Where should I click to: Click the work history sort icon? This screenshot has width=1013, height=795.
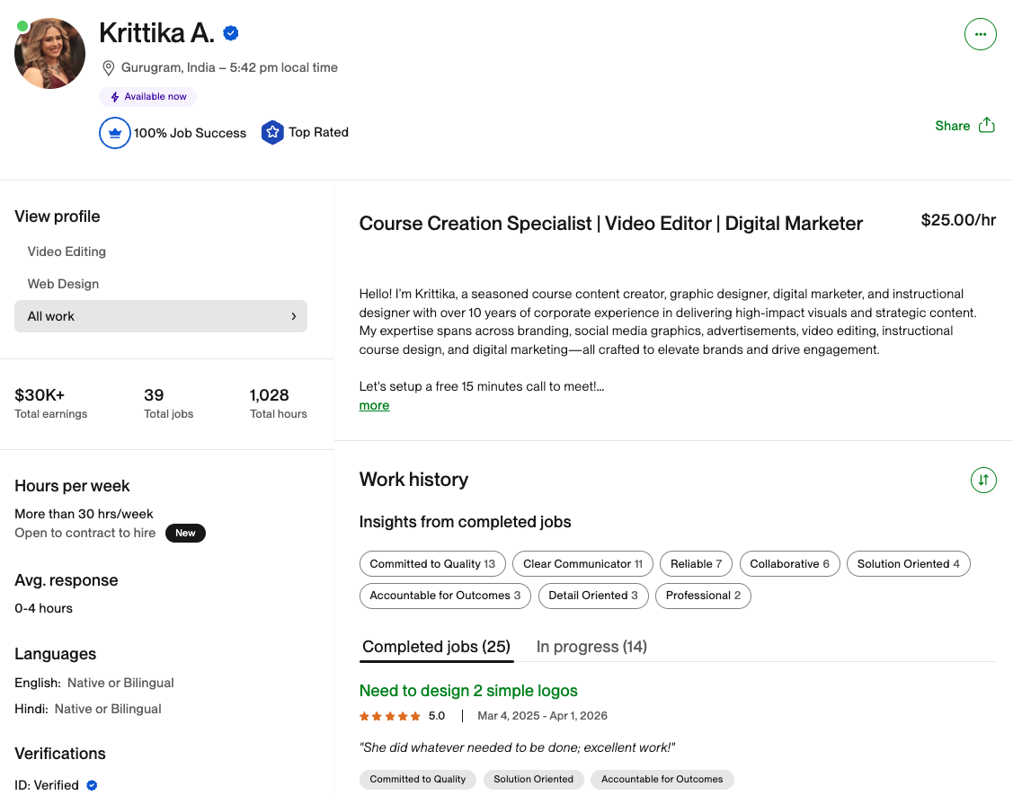tap(983, 480)
